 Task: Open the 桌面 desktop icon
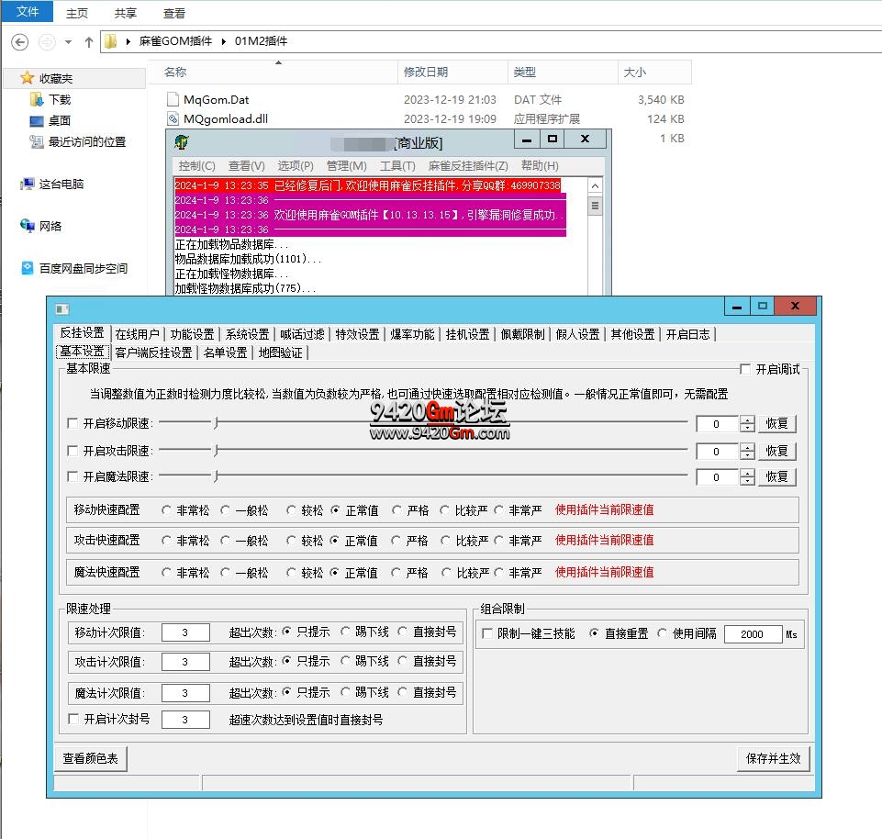pos(37,121)
